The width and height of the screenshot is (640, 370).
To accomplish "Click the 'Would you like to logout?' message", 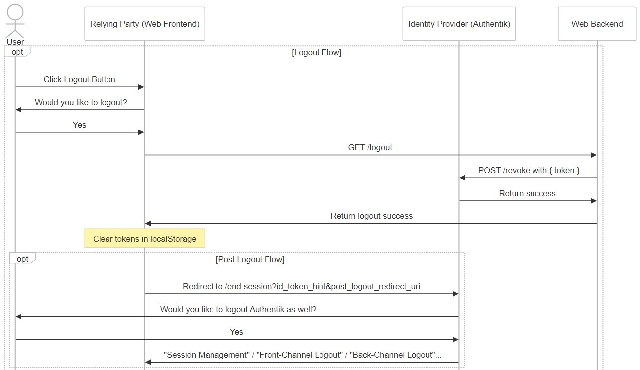I will 81,102.
